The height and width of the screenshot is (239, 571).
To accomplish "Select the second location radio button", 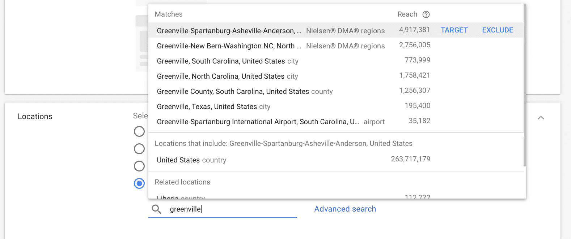I will click(139, 149).
